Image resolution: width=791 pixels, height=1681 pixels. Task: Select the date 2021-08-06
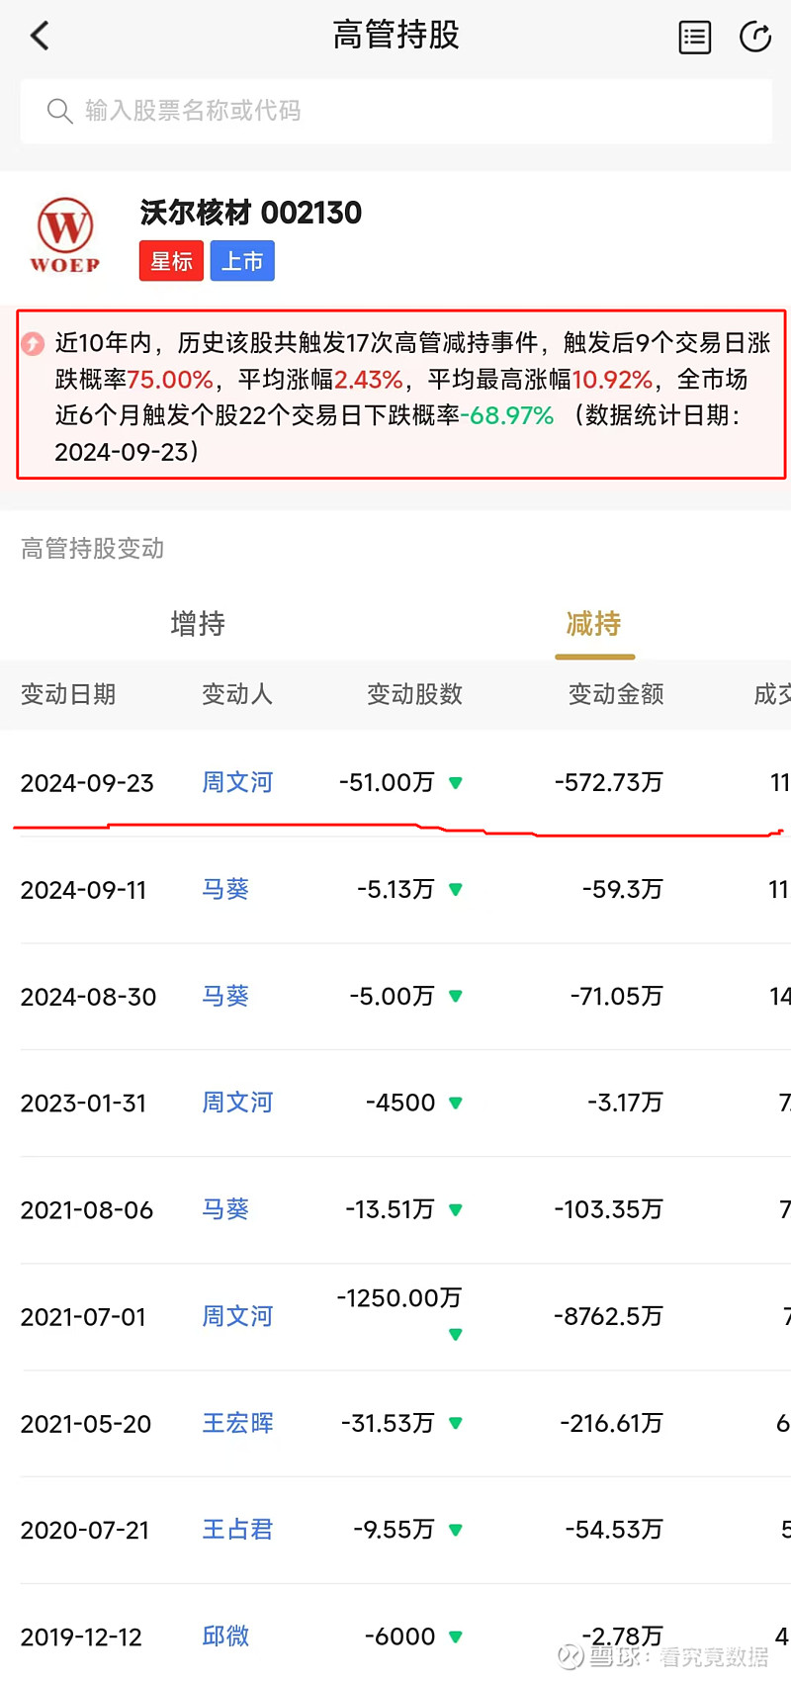(x=87, y=1210)
